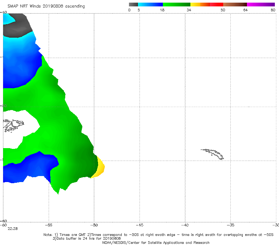Click the yellow high-wind patch on the swath edge

click(100, 168)
